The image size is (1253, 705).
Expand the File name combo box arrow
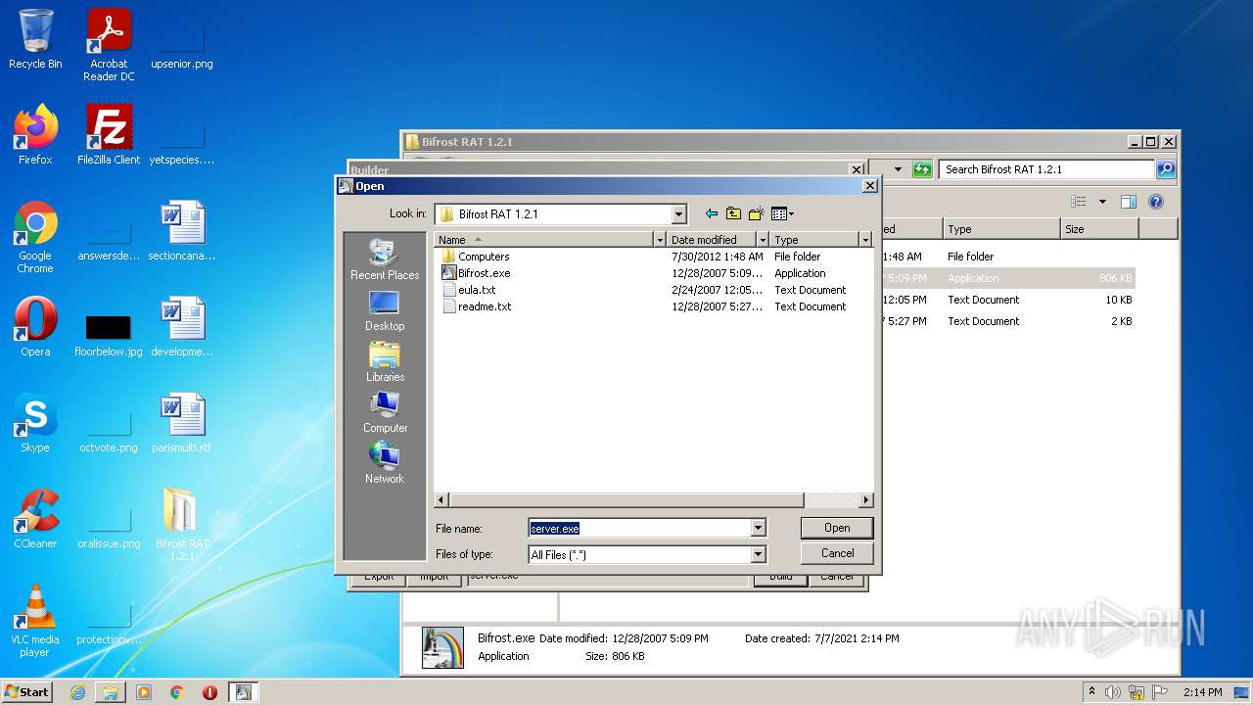click(758, 528)
